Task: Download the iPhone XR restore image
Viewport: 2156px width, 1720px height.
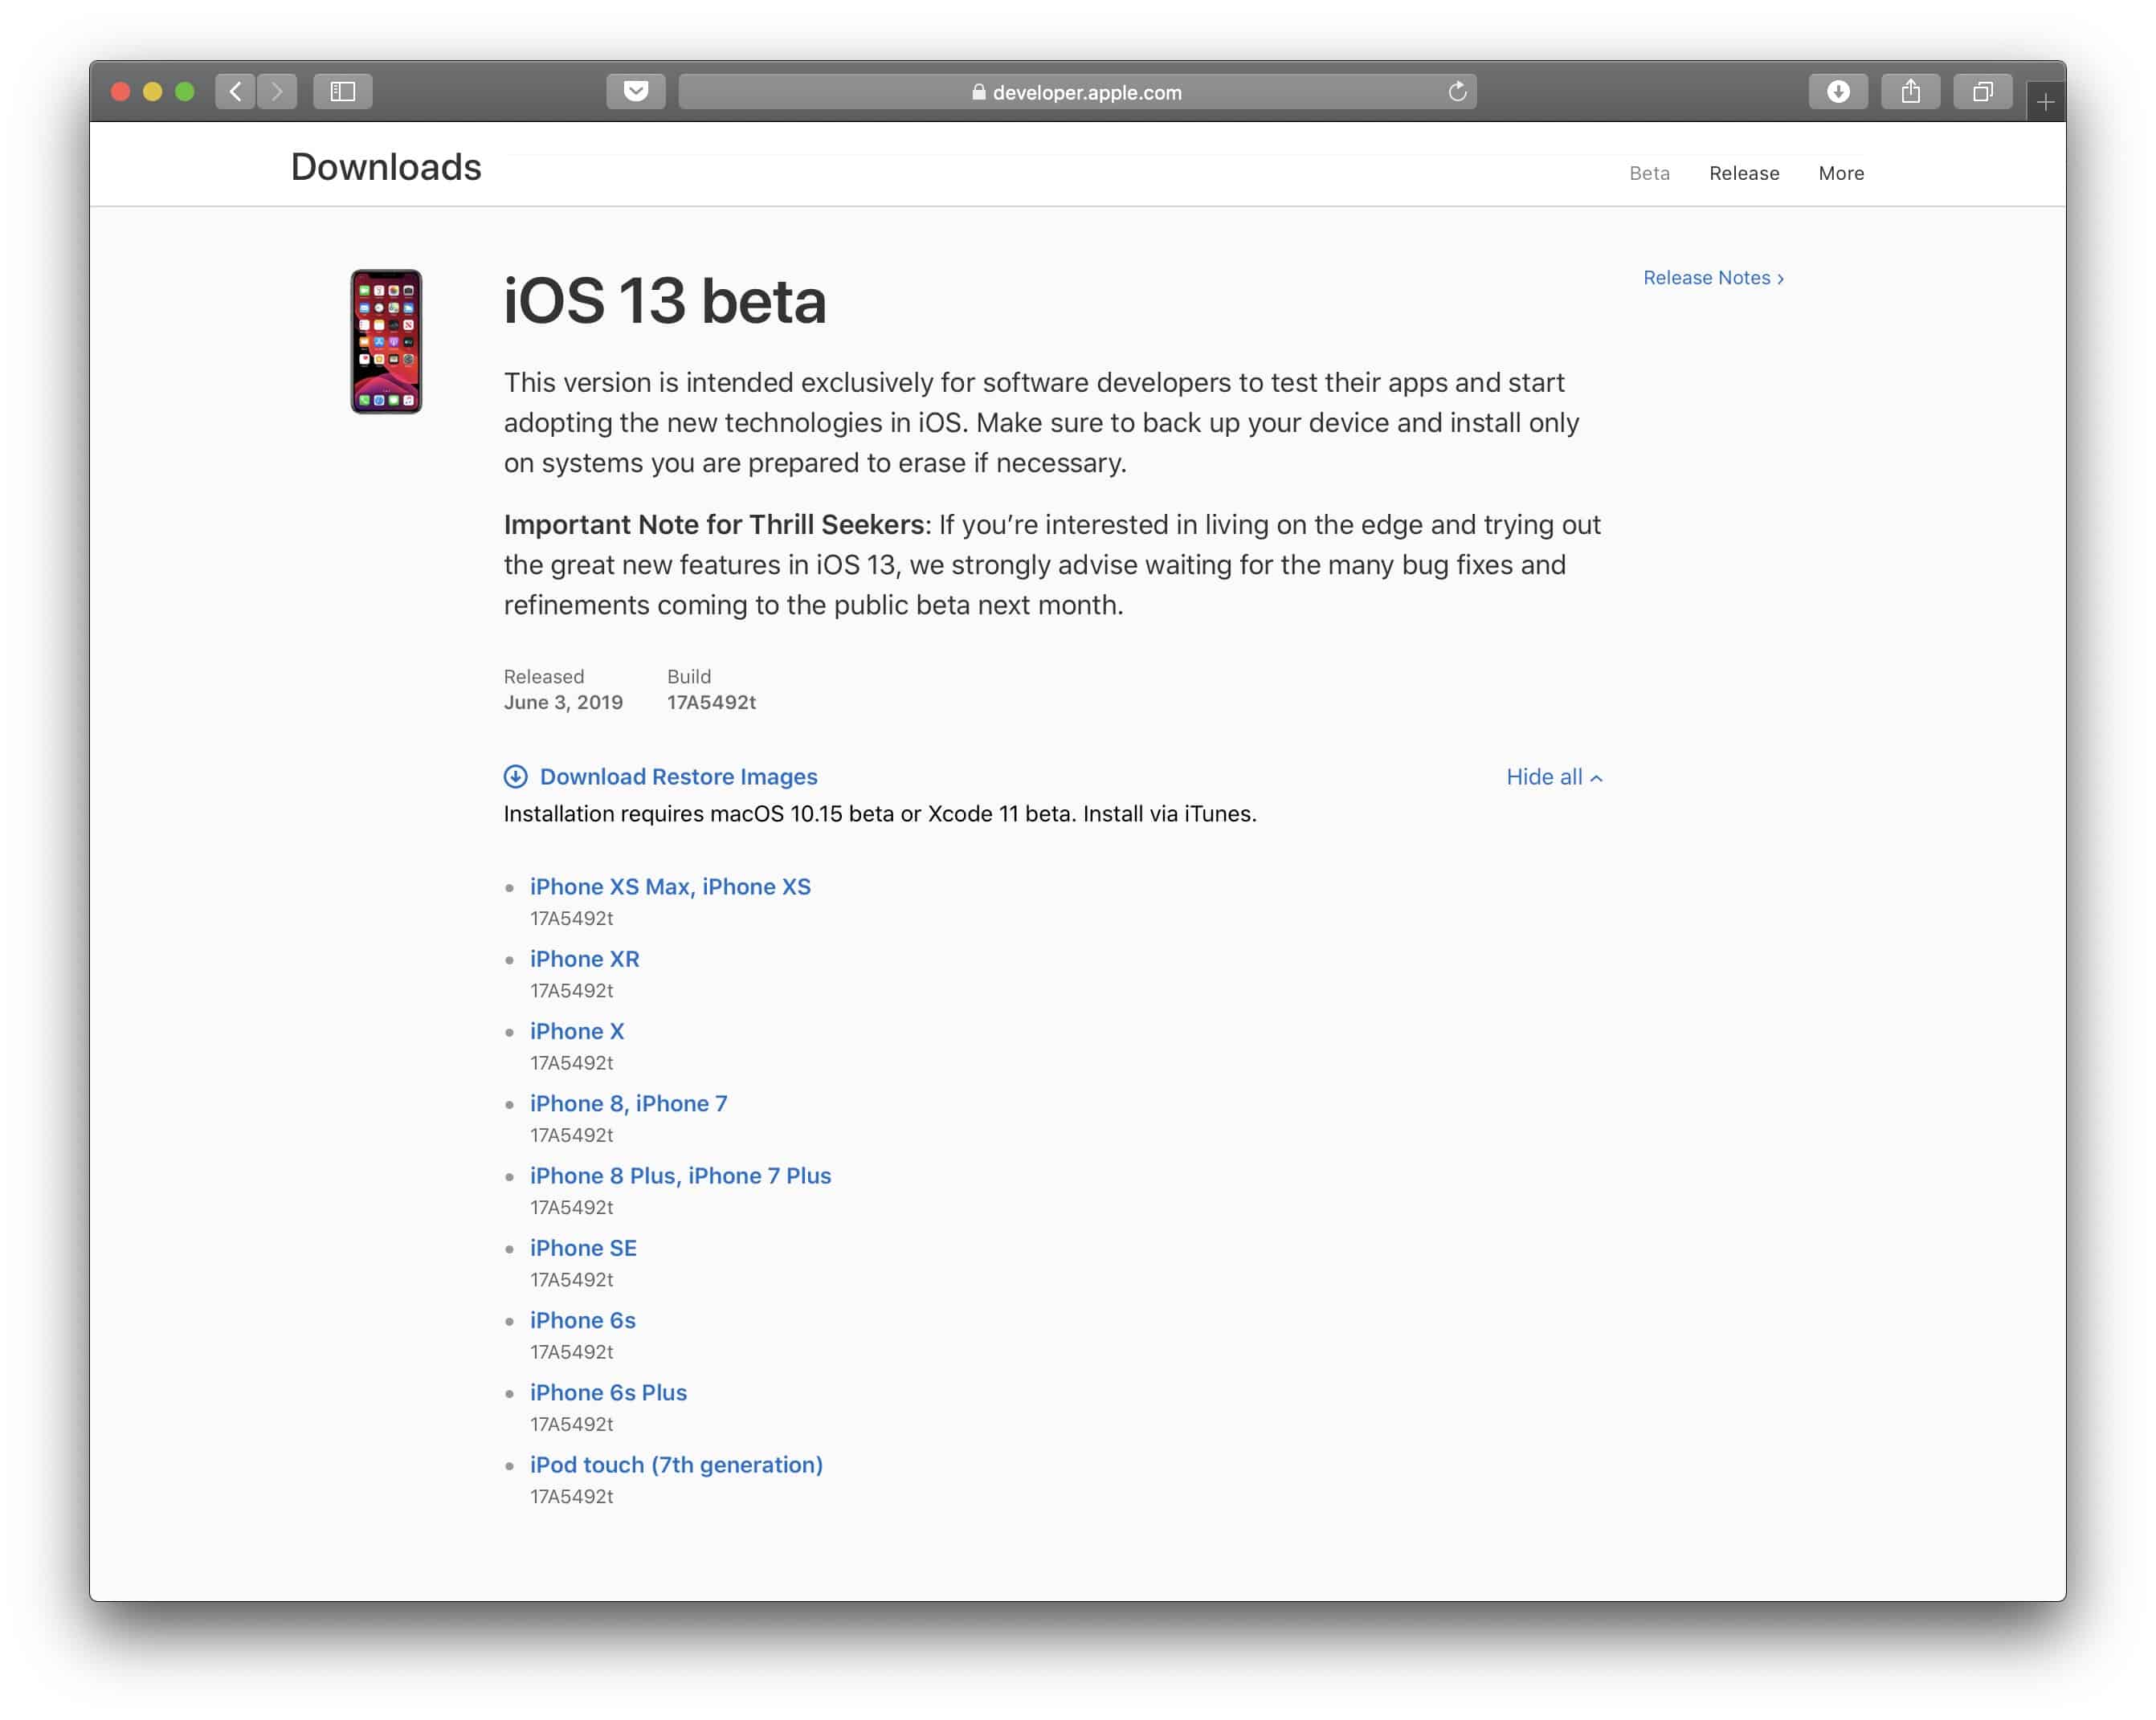Action: click(x=584, y=959)
